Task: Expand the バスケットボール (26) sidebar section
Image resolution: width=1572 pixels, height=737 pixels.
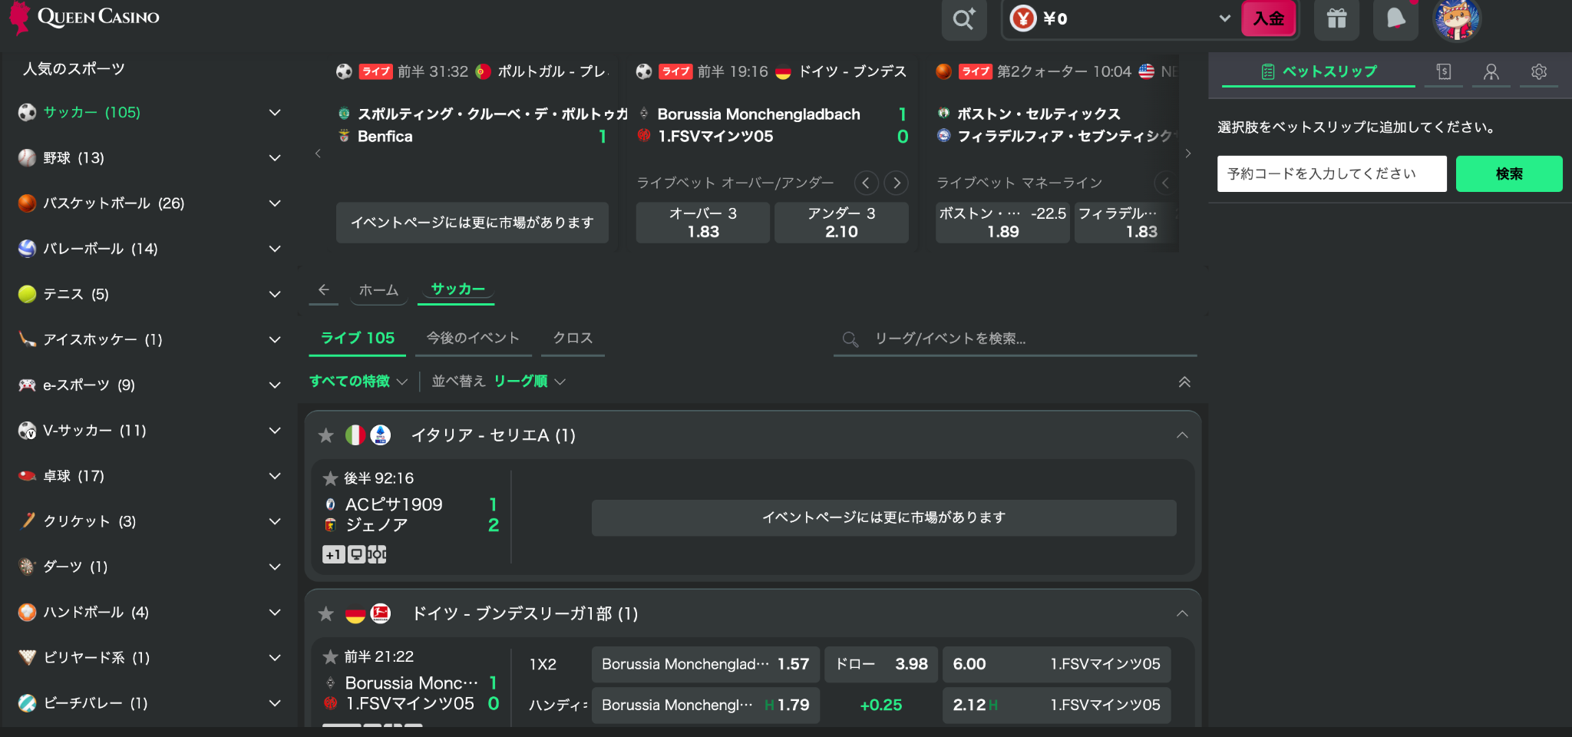Action: pyautogui.click(x=275, y=203)
